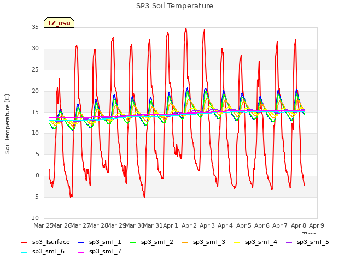Click the Apr 4 x-axis tick label
This screenshot has width=350, height=262.
tap(225, 225)
